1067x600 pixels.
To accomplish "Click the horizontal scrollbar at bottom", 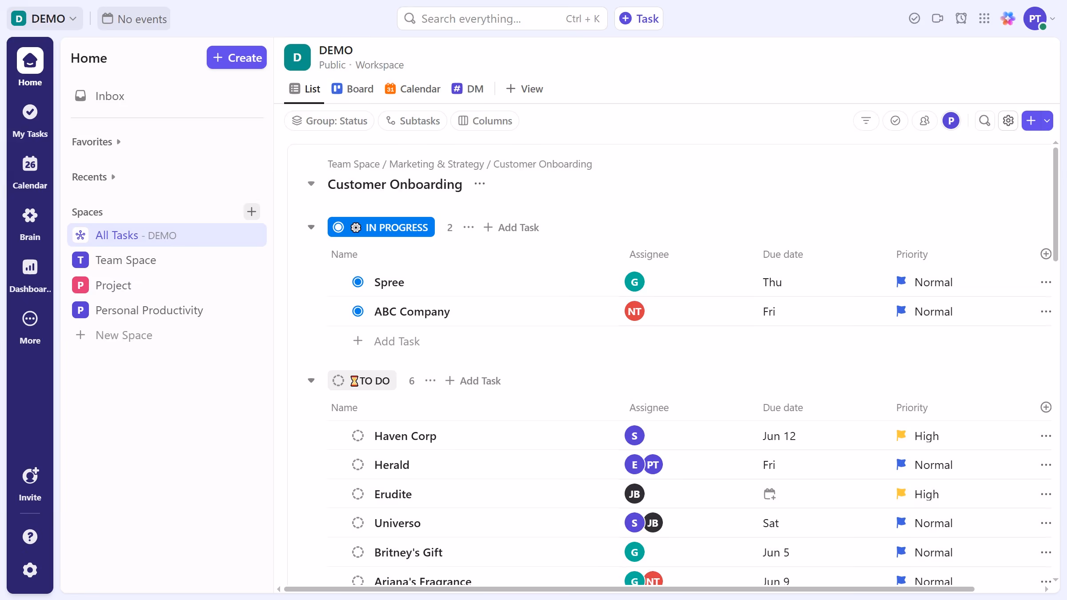I will pos(629,589).
